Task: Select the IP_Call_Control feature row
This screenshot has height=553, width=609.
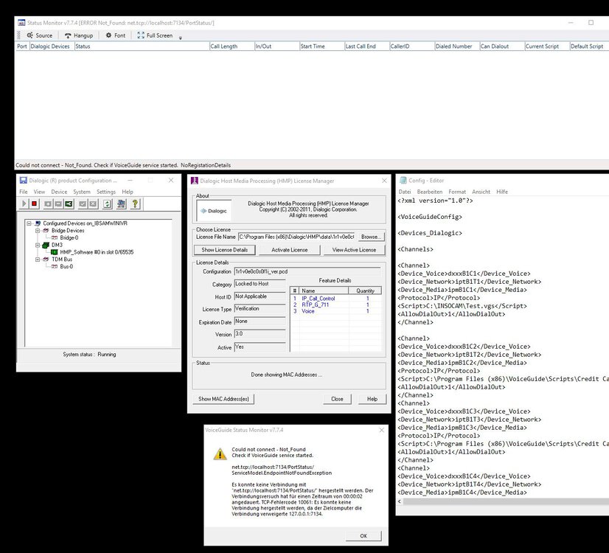Action: click(335, 299)
